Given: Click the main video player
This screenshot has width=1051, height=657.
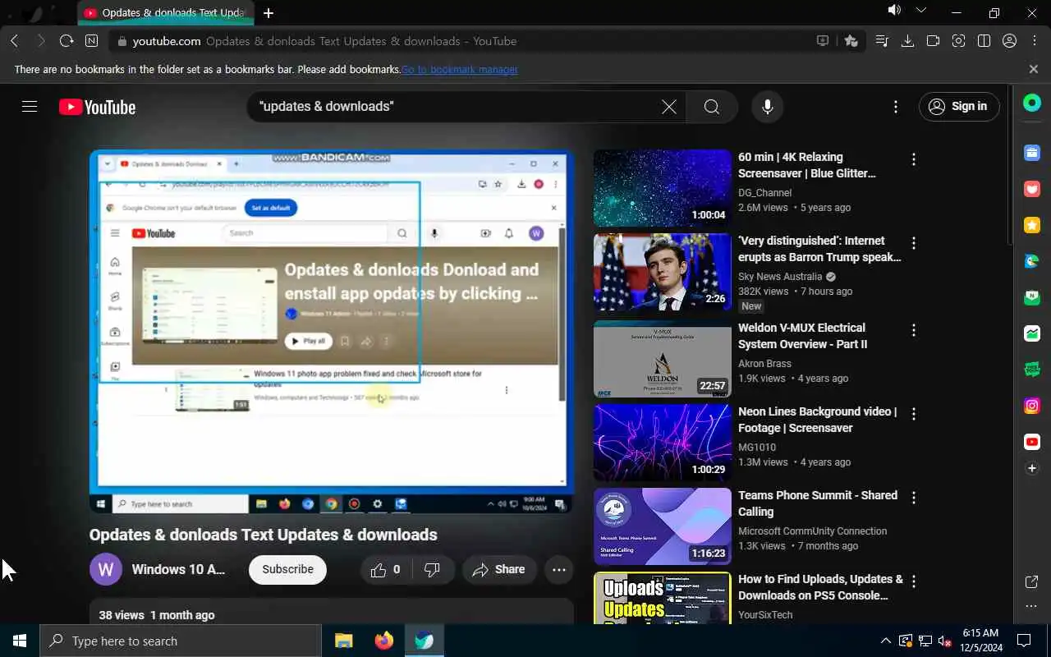Looking at the screenshot, I should (332, 332).
